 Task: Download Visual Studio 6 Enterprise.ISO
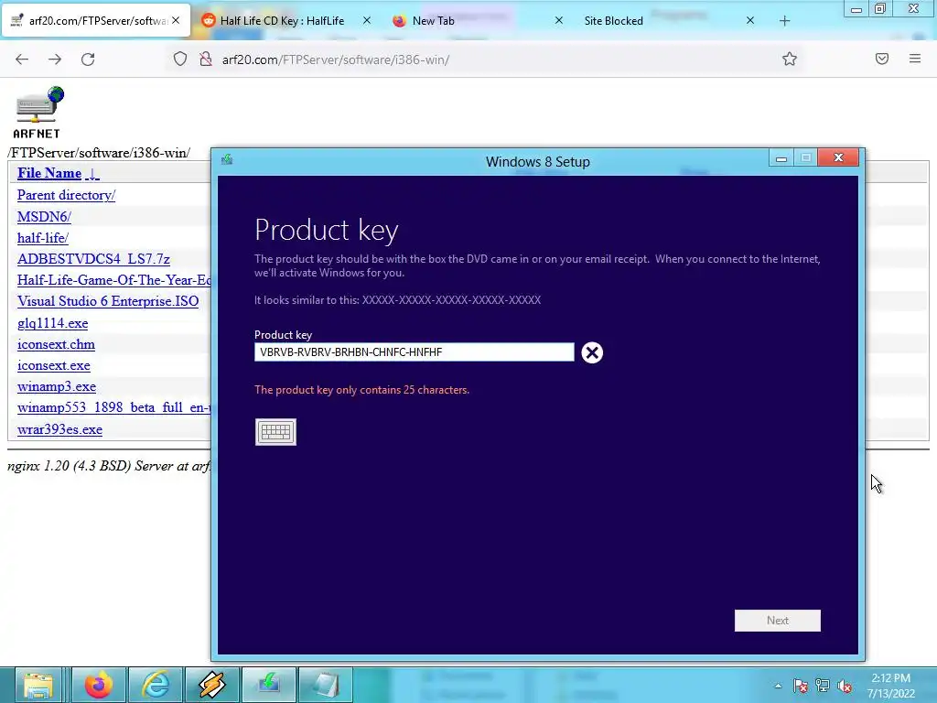pos(108,301)
